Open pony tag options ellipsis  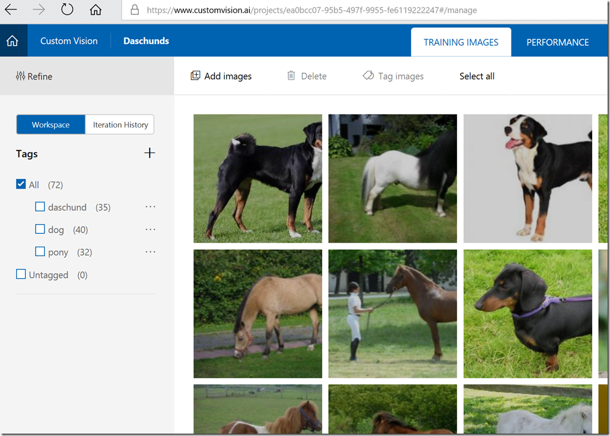point(150,252)
